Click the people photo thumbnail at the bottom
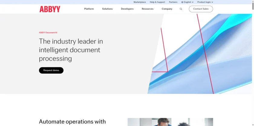The width and height of the screenshot is (254, 126). coord(170,122)
